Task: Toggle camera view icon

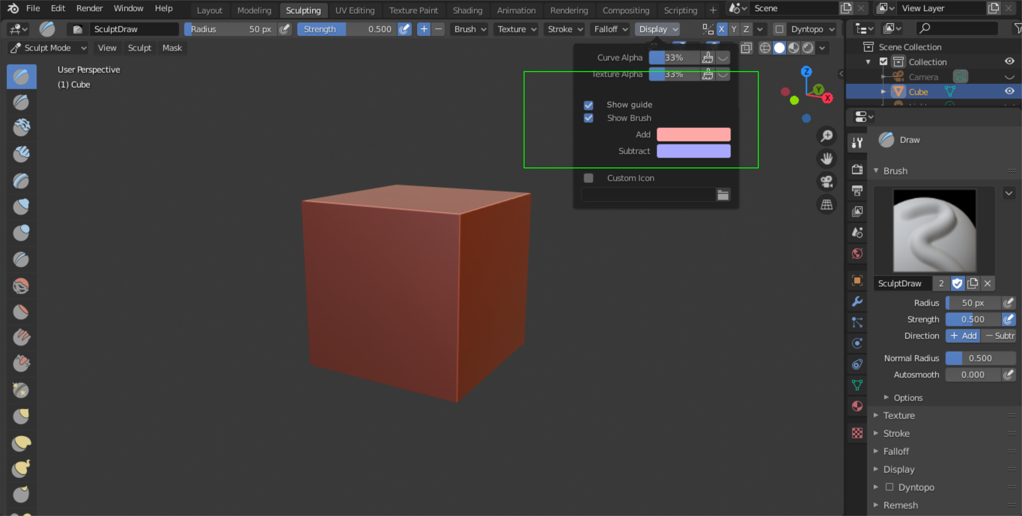Action: [x=826, y=182]
